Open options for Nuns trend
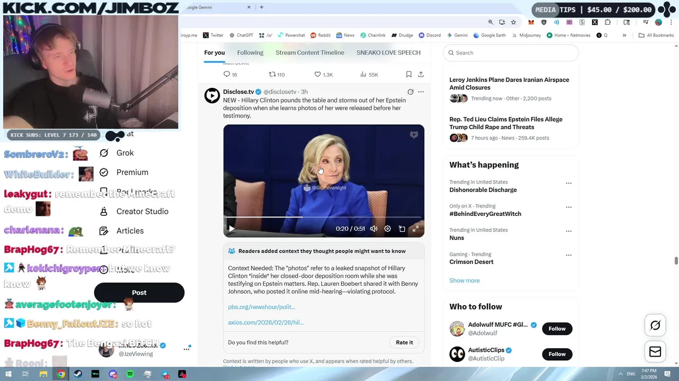This screenshot has width=679, height=381. click(x=569, y=231)
